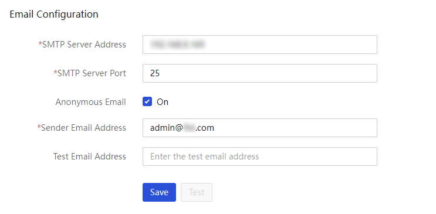Viewport: 436px width, 214px height.
Task: Click the Anonymous Email label
Action: pos(90,102)
